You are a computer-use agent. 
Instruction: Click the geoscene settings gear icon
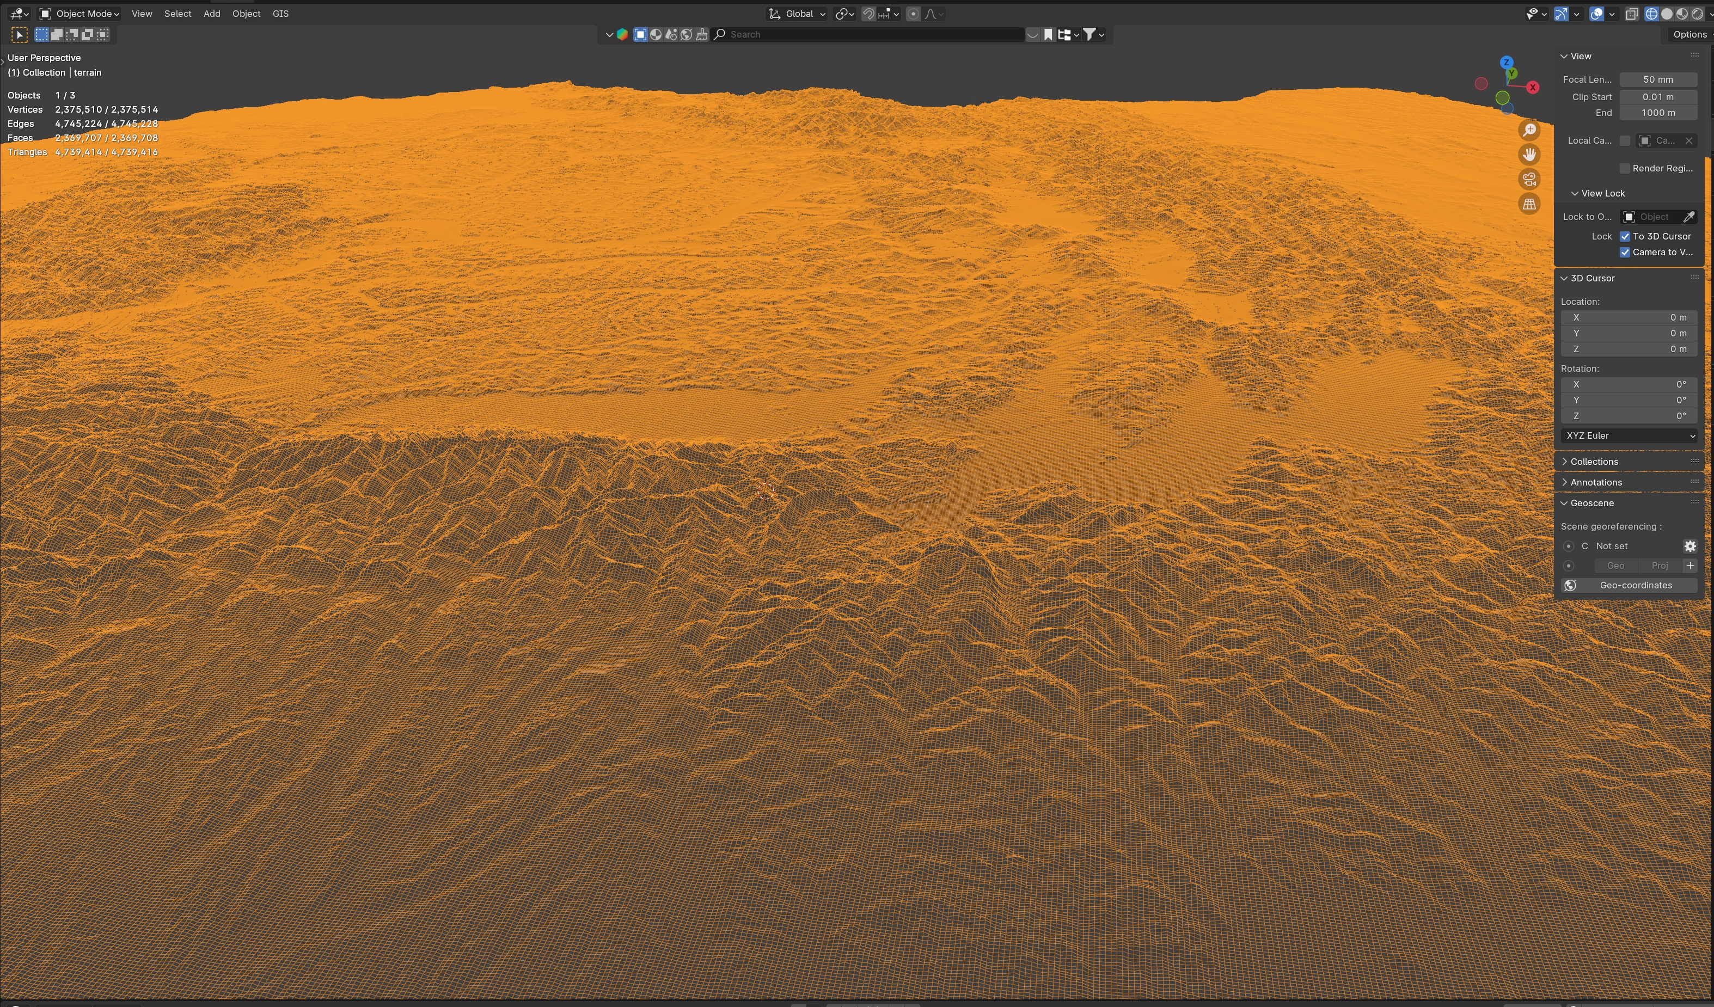pos(1689,546)
